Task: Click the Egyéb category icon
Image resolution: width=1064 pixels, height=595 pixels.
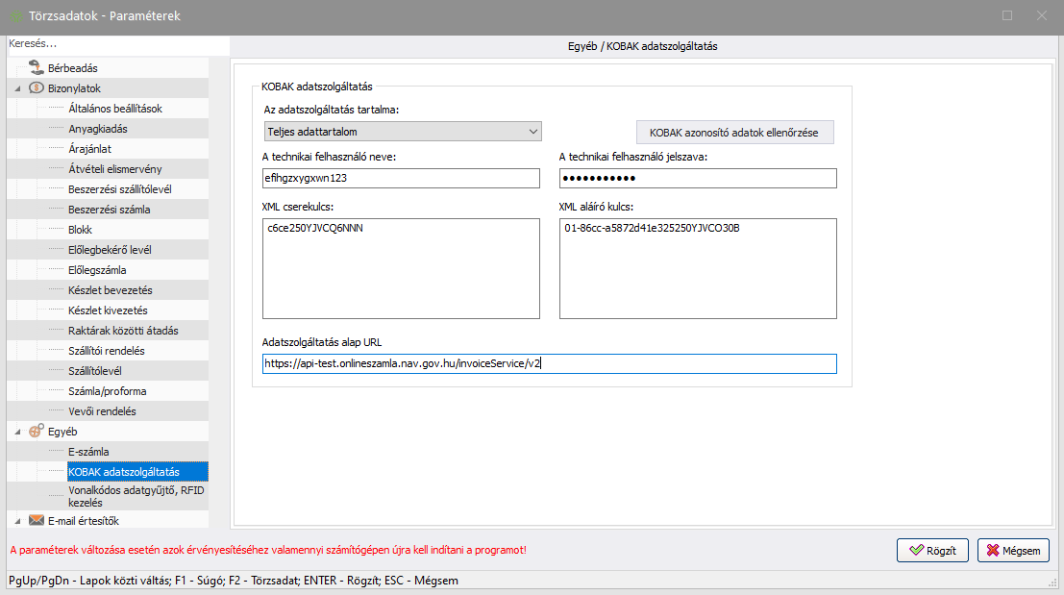Action: click(x=36, y=432)
